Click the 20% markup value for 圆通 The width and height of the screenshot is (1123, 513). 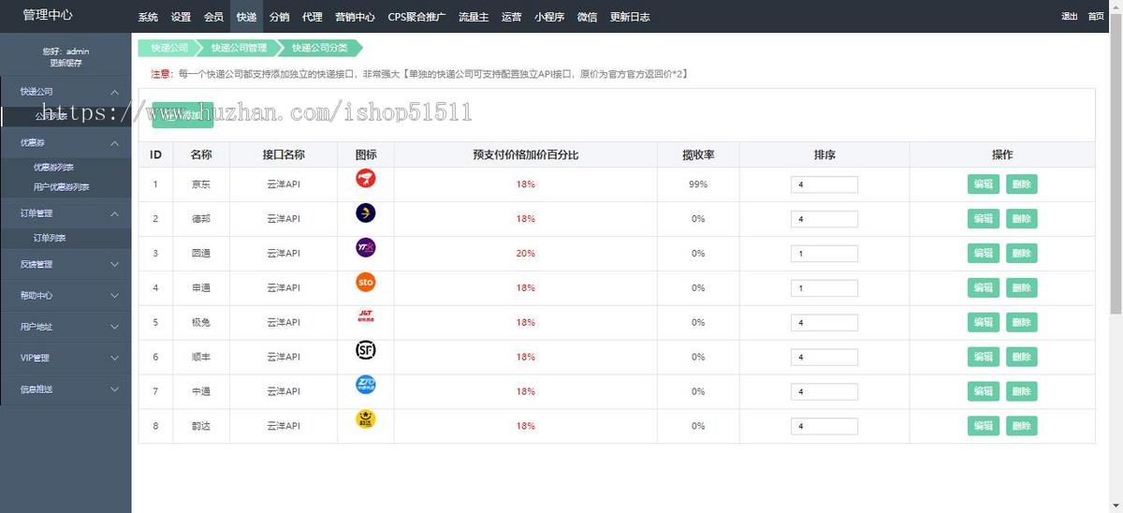(x=526, y=254)
